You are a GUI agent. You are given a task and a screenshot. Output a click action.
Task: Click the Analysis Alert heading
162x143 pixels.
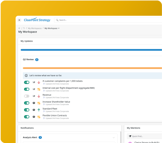click(30, 137)
